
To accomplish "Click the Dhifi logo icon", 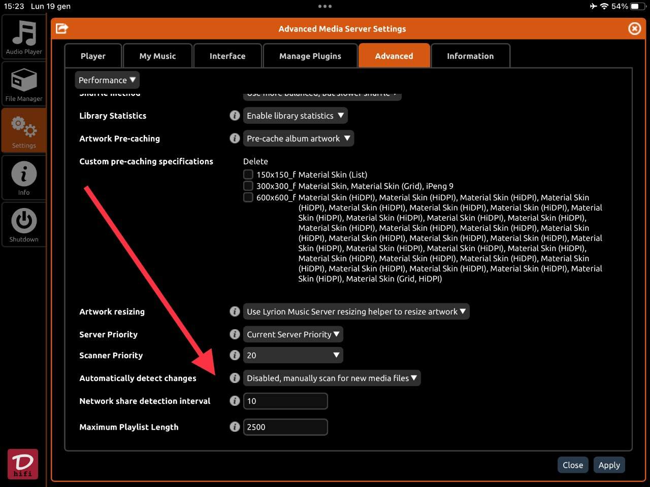I will pyautogui.click(x=23, y=464).
